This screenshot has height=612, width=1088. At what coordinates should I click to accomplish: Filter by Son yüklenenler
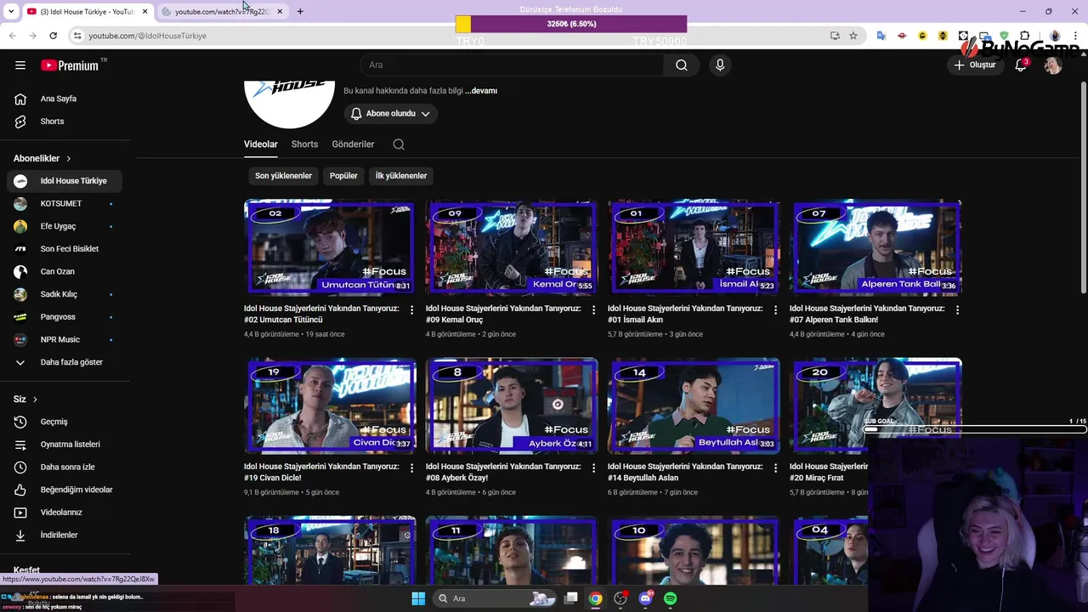[x=284, y=176]
